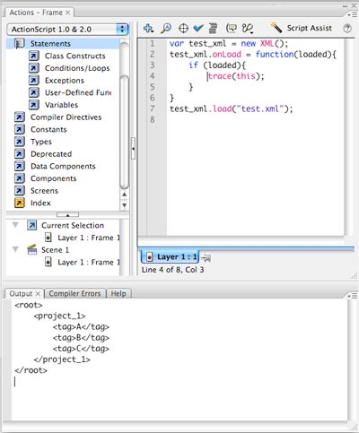This screenshot has width=359, height=433.
Task: Collapse the script navigator with up arrow
Action: click(68, 215)
